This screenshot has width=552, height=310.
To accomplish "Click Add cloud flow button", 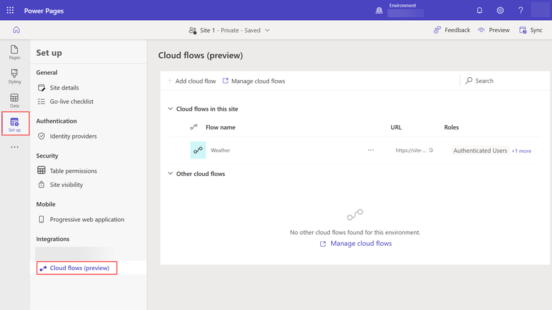I will pyautogui.click(x=191, y=81).
